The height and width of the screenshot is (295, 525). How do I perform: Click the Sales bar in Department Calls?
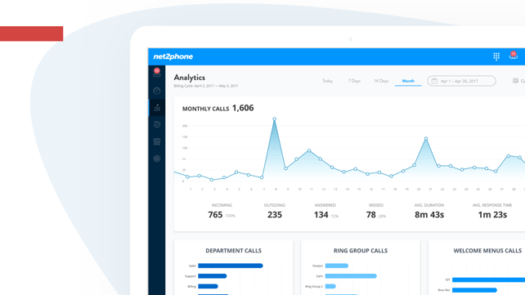coord(231,266)
